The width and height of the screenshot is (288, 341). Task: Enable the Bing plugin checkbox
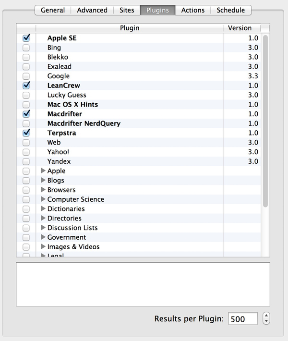26,48
